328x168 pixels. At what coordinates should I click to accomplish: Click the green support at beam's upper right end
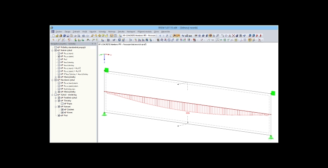(x=273, y=93)
